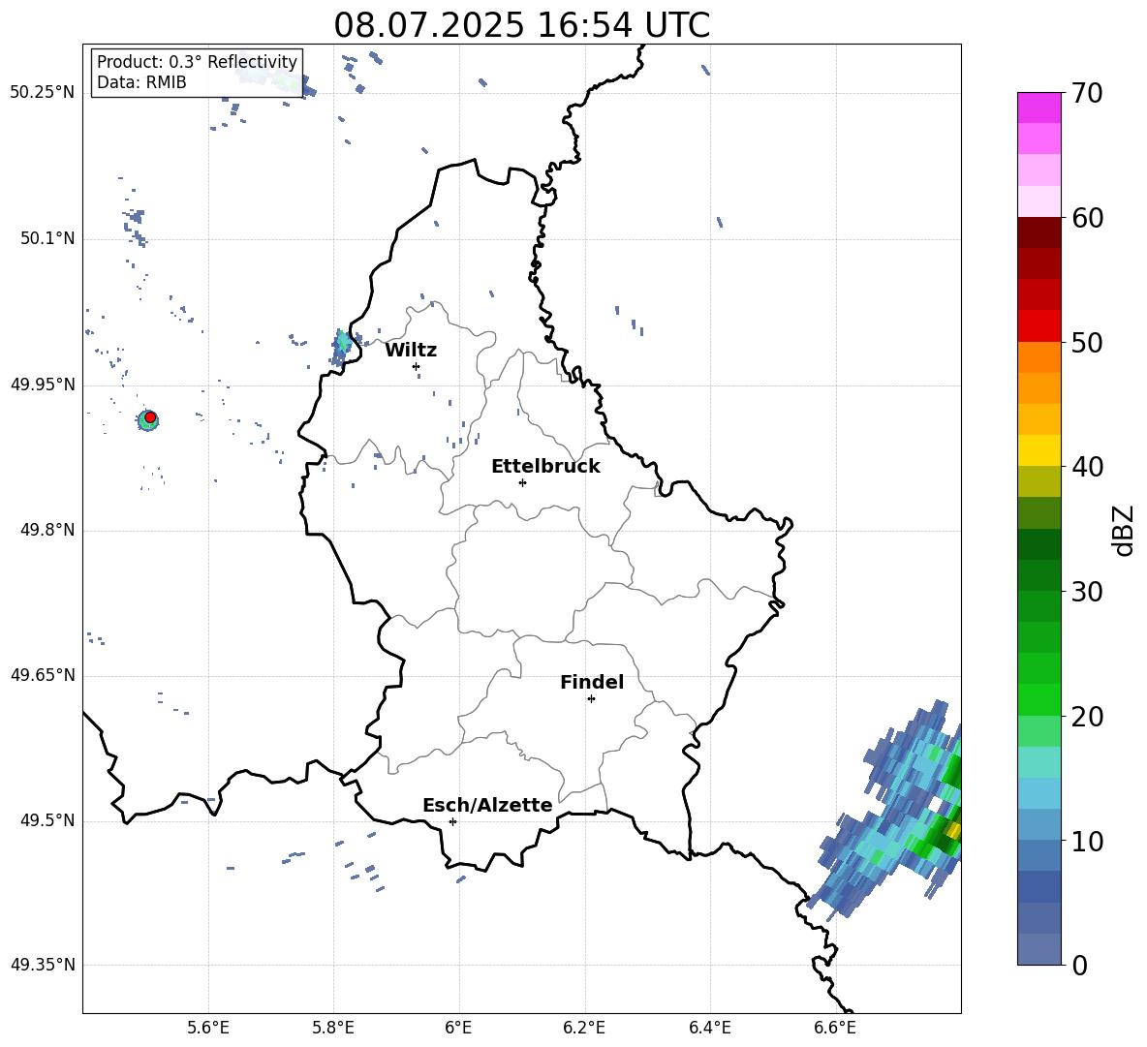The width and height of the screenshot is (1147, 1047).
Task: Click the dBZ colorbar axis label
Action: coord(1125,530)
